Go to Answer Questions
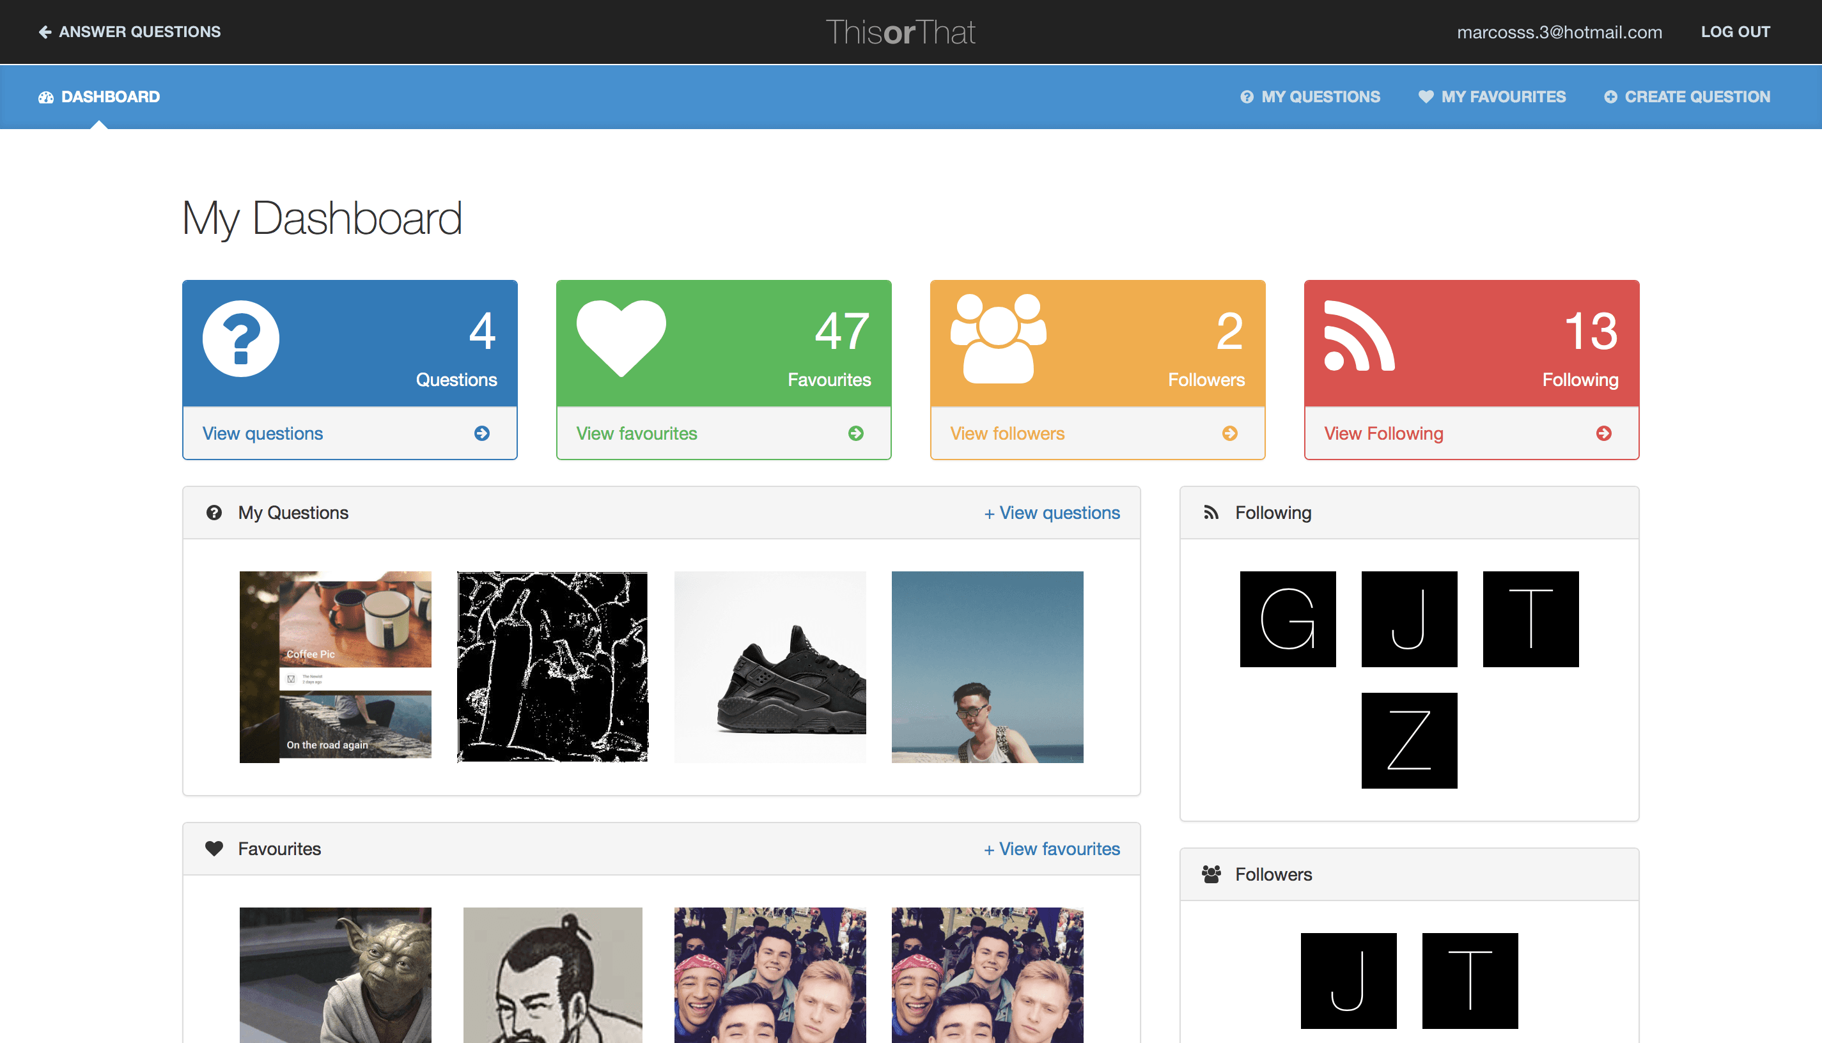This screenshot has height=1043, width=1822. click(130, 31)
